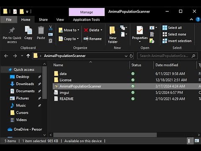Open Desktop in navigation pane
Viewport: 201px width, 151px height.
pos(22,77)
